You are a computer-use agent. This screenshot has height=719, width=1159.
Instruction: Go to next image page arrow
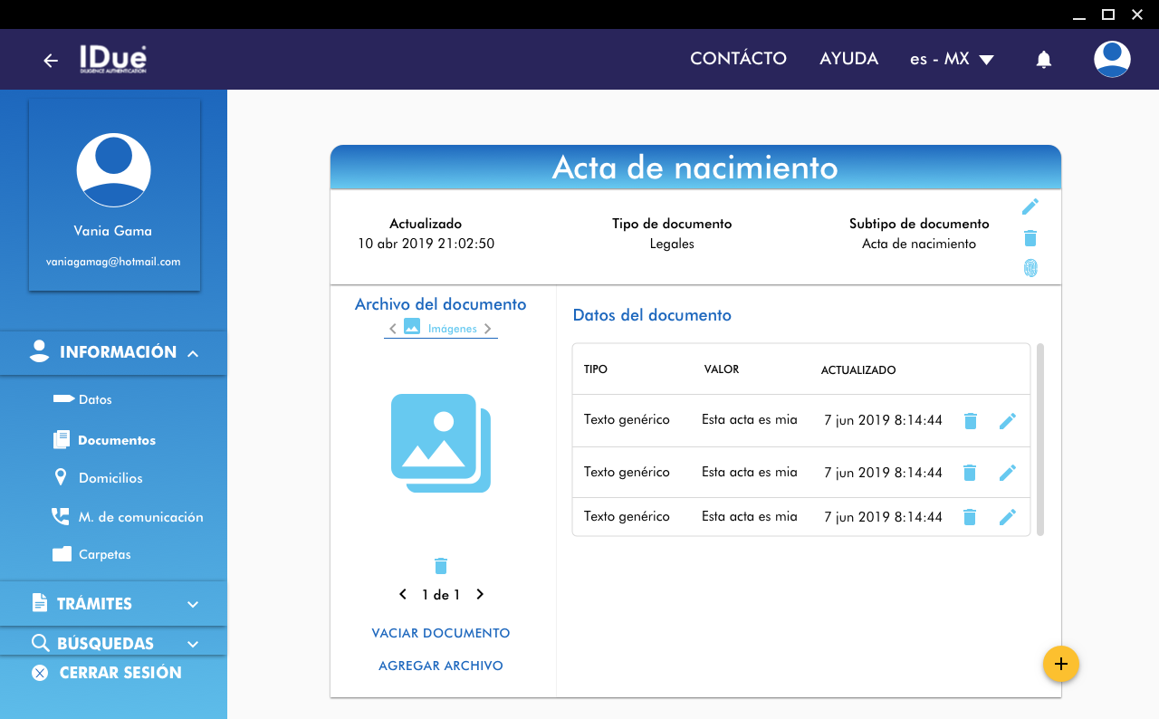pos(480,595)
